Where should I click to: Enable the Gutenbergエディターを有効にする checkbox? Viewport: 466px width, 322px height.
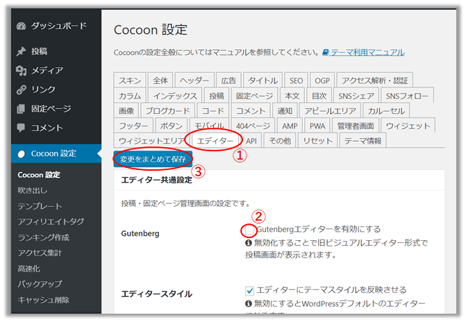tap(249, 230)
